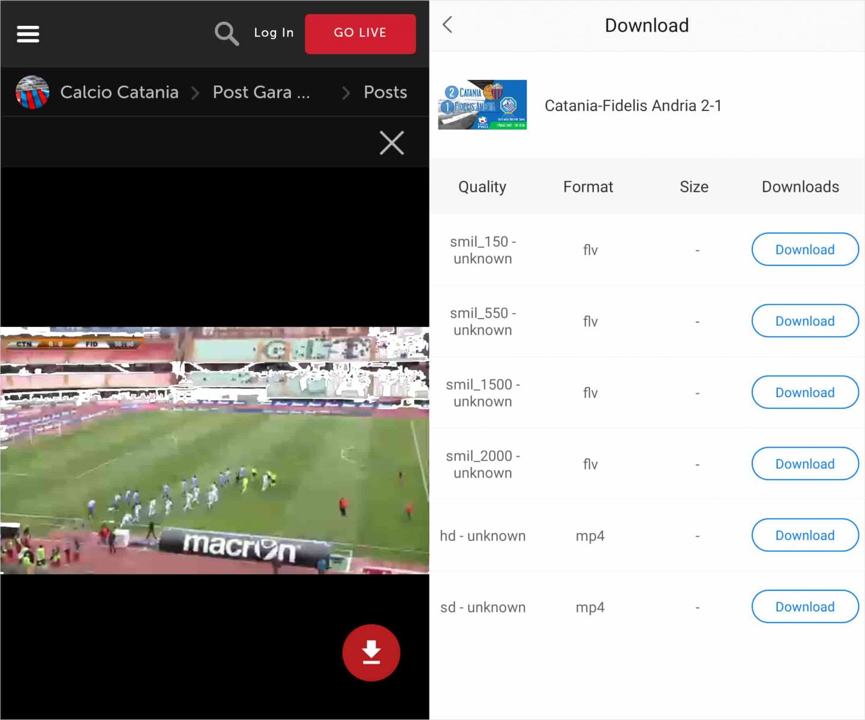This screenshot has height=720, width=865.
Task: Download the smil_1500 flv version
Action: tap(805, 392)
